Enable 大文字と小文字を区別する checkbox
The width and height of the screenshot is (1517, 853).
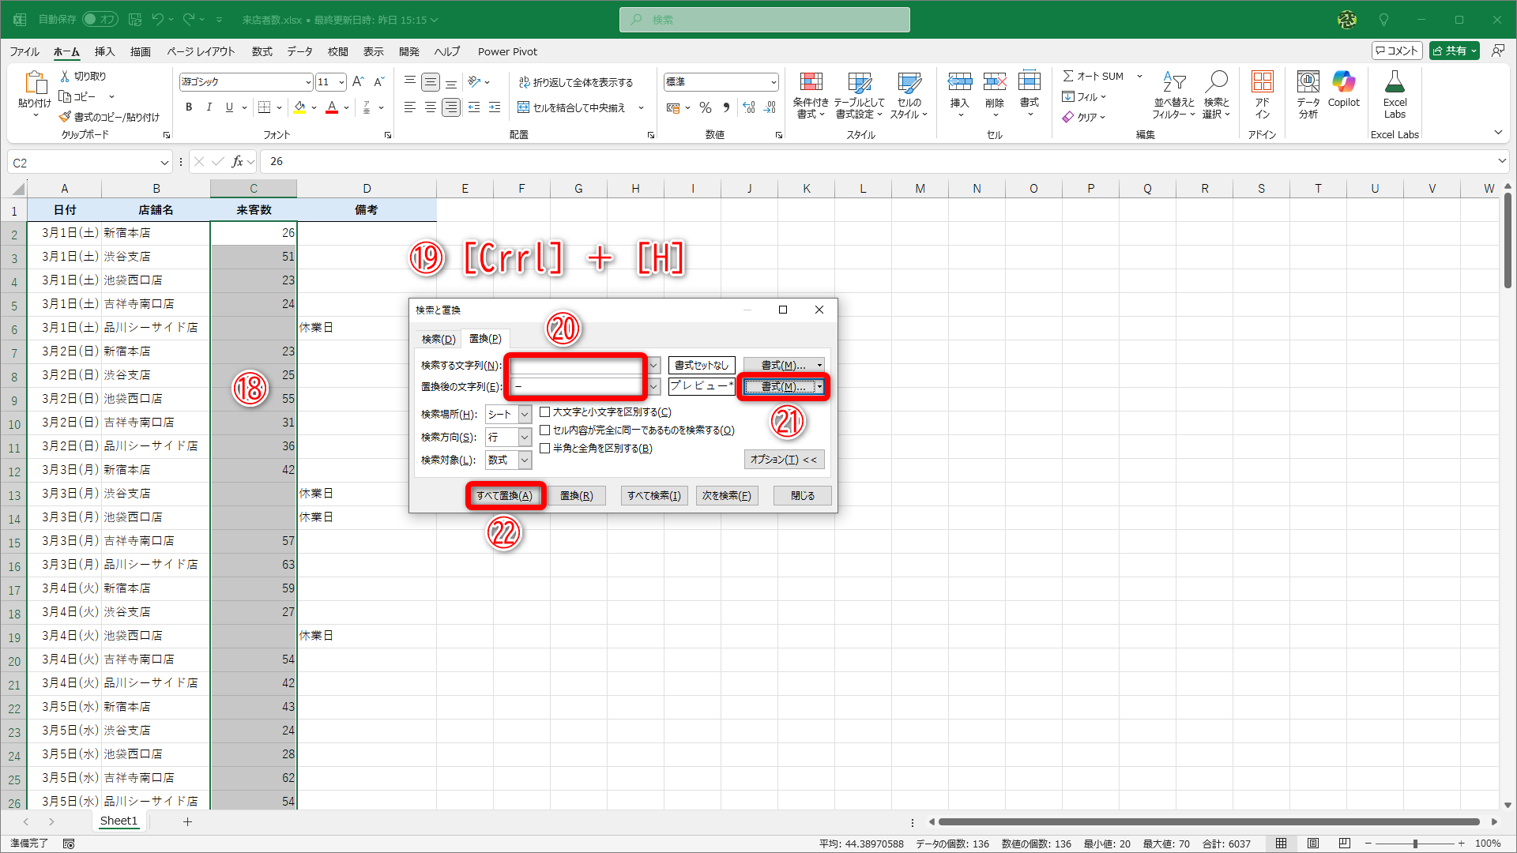[x=546, y=411]
